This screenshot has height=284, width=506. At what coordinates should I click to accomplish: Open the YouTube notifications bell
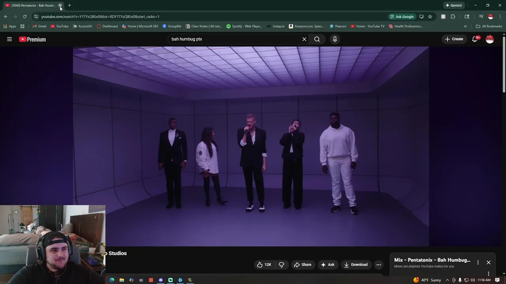click(x=475, y=39)
